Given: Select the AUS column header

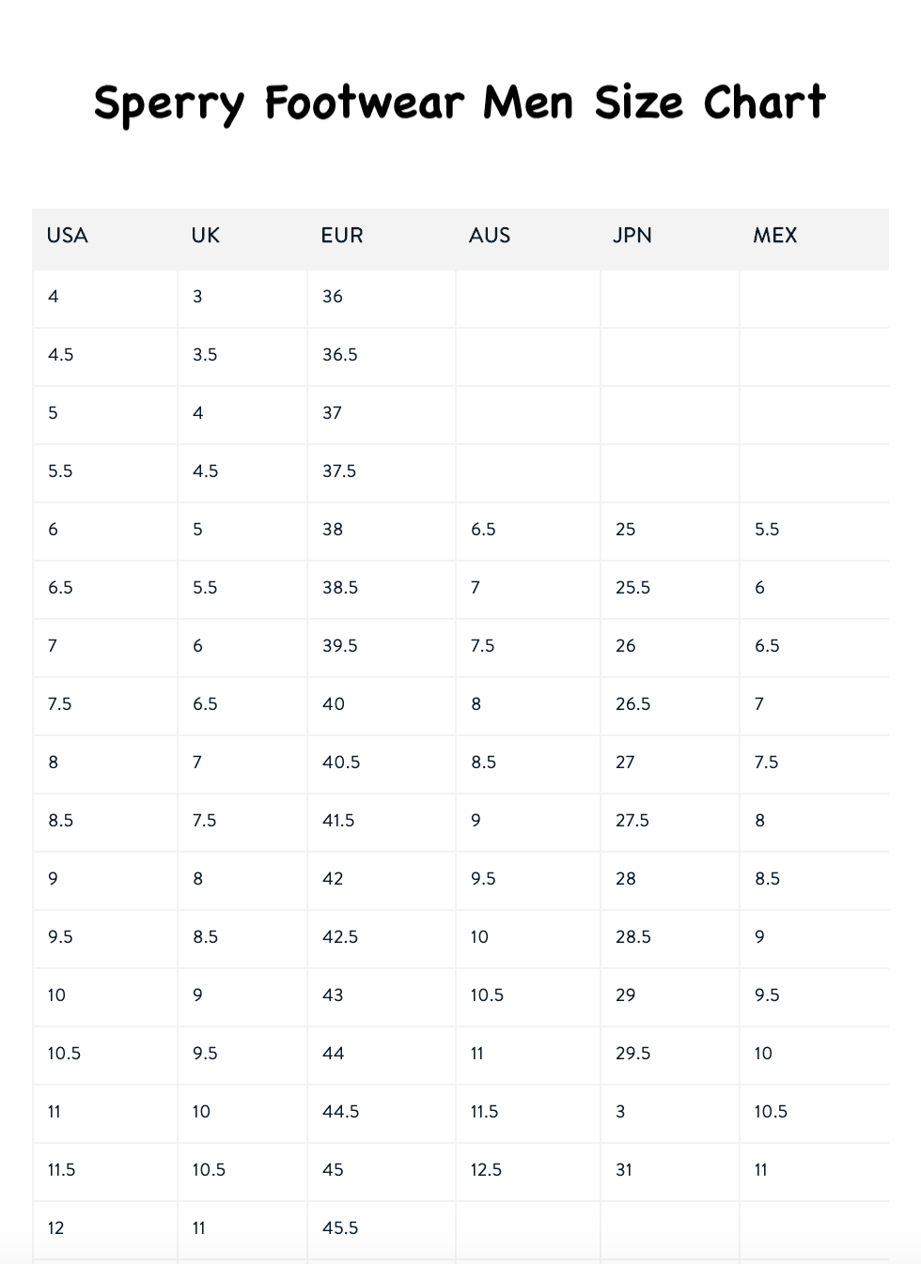Looking at the screenshot, I should tap(490, 236).
